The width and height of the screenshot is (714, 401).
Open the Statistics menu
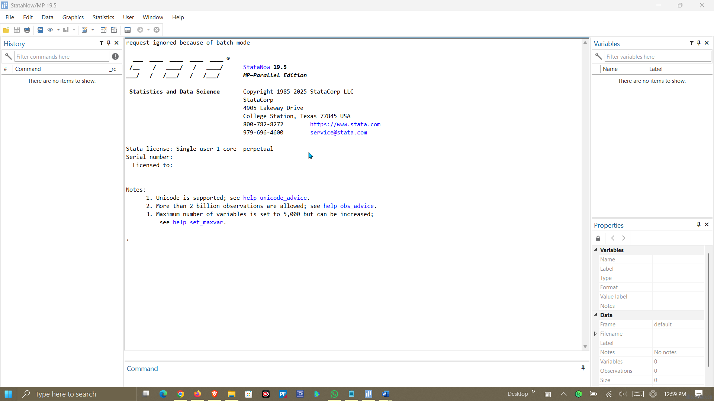(x=103, y=17)
